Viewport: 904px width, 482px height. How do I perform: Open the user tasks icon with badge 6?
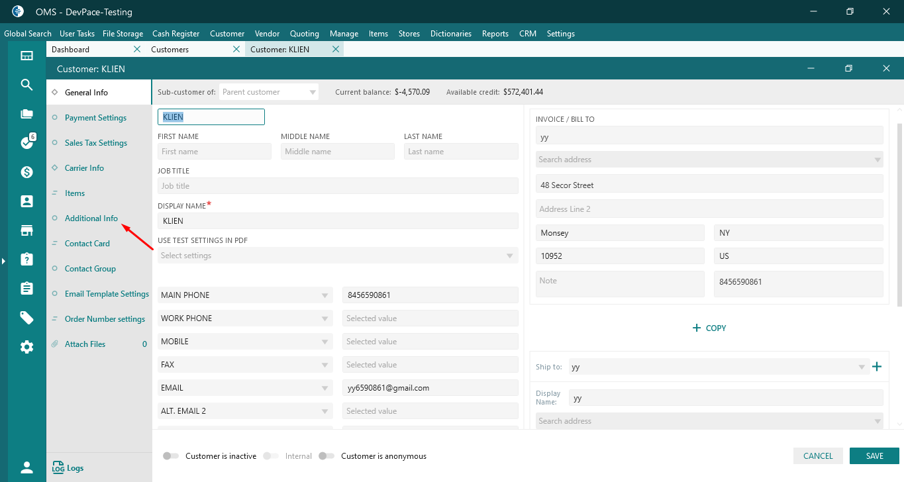click(x=26, y=143)
